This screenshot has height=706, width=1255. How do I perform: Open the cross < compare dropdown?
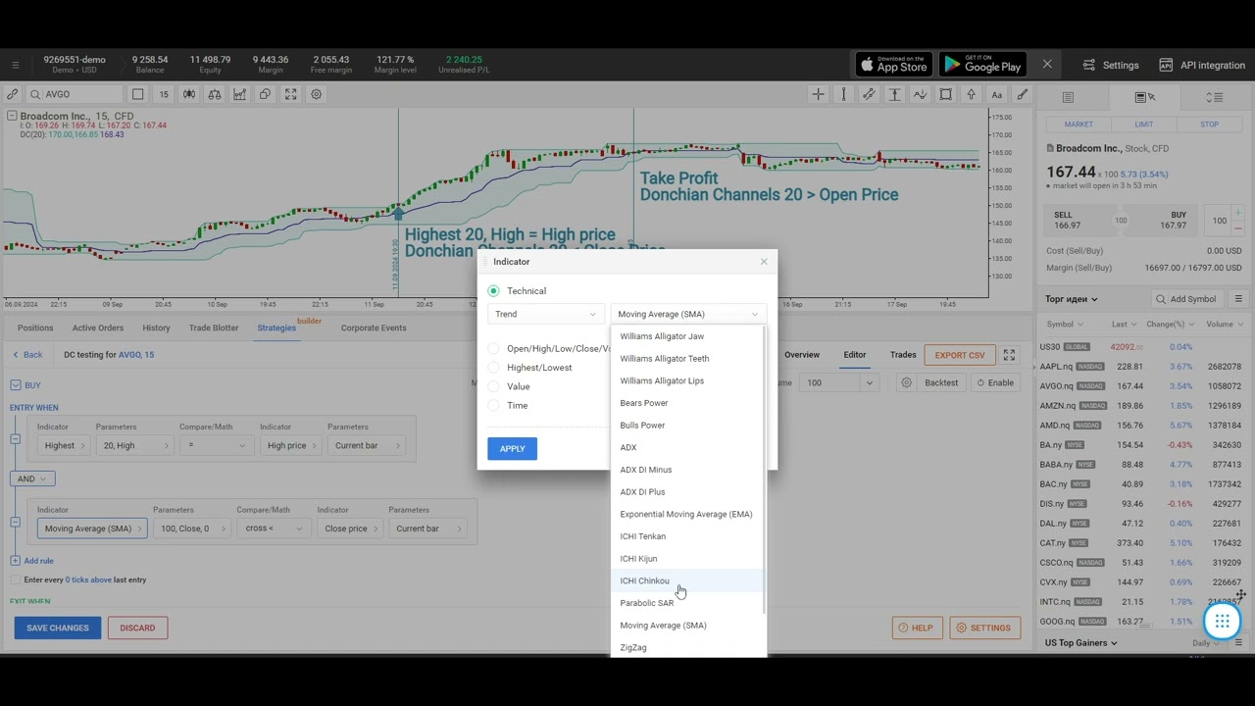coord(272,529)
